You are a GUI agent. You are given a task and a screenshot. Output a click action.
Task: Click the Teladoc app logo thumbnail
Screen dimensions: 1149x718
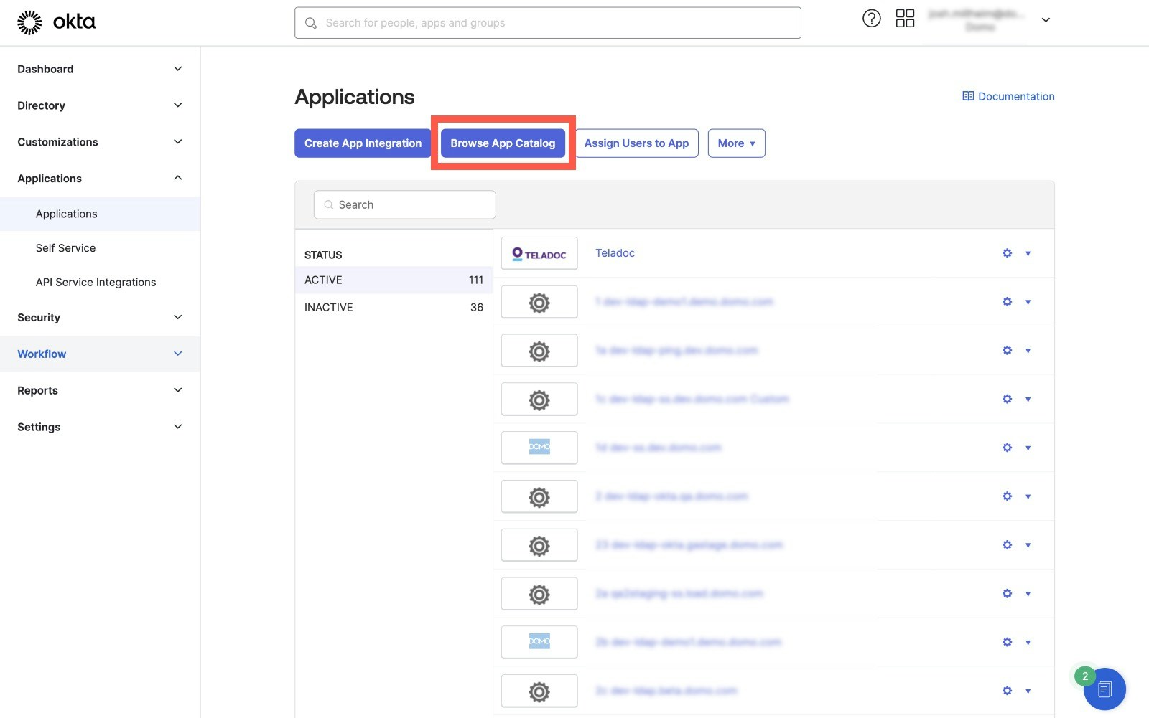pos(539,252)
